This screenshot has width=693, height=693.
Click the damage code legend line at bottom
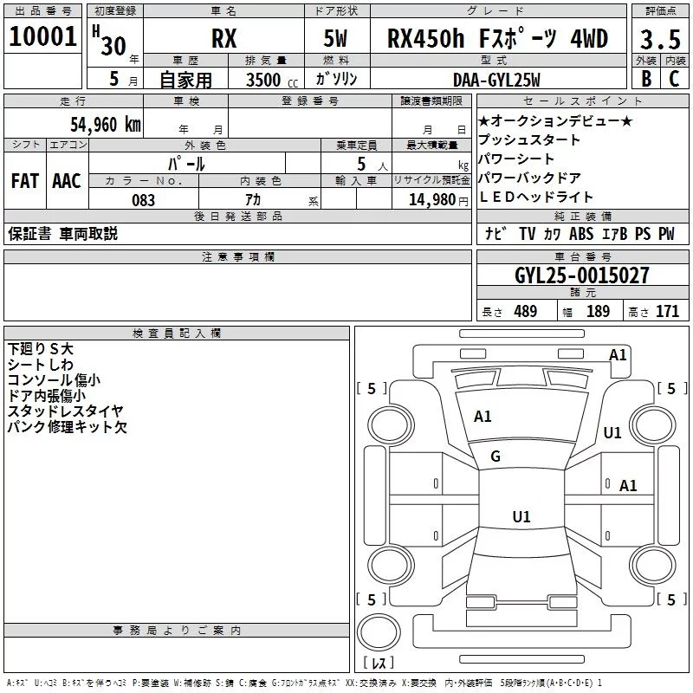(x=304, y=683)
